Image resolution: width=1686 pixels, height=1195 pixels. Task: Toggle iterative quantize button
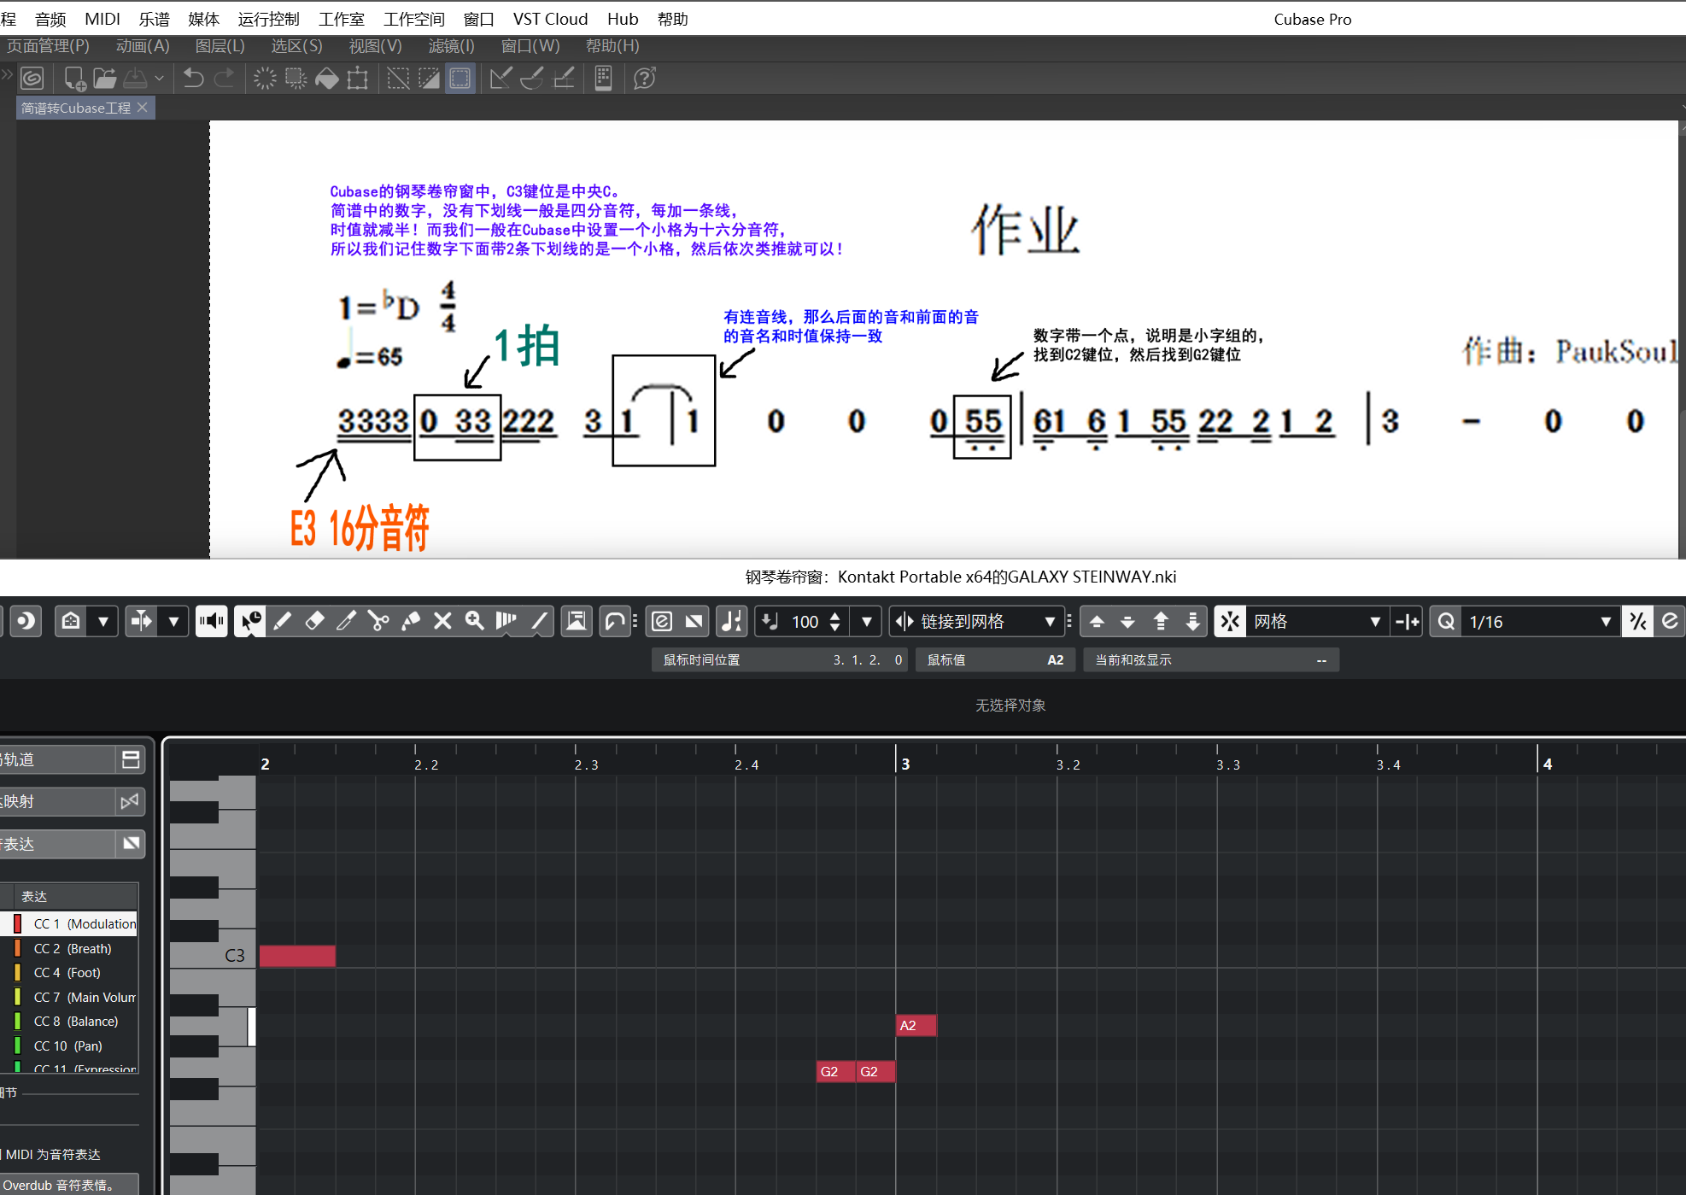tap(1637, 621)
